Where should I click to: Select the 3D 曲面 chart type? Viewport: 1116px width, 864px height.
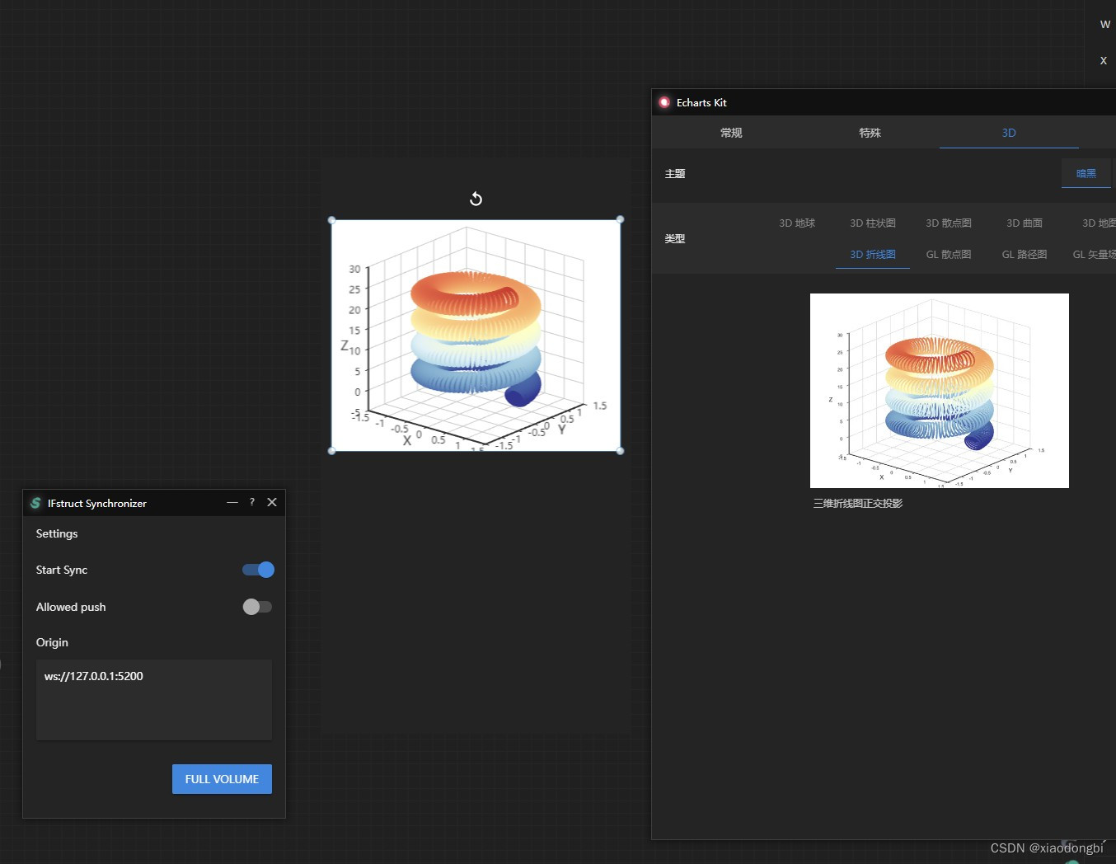[1024, 223]
